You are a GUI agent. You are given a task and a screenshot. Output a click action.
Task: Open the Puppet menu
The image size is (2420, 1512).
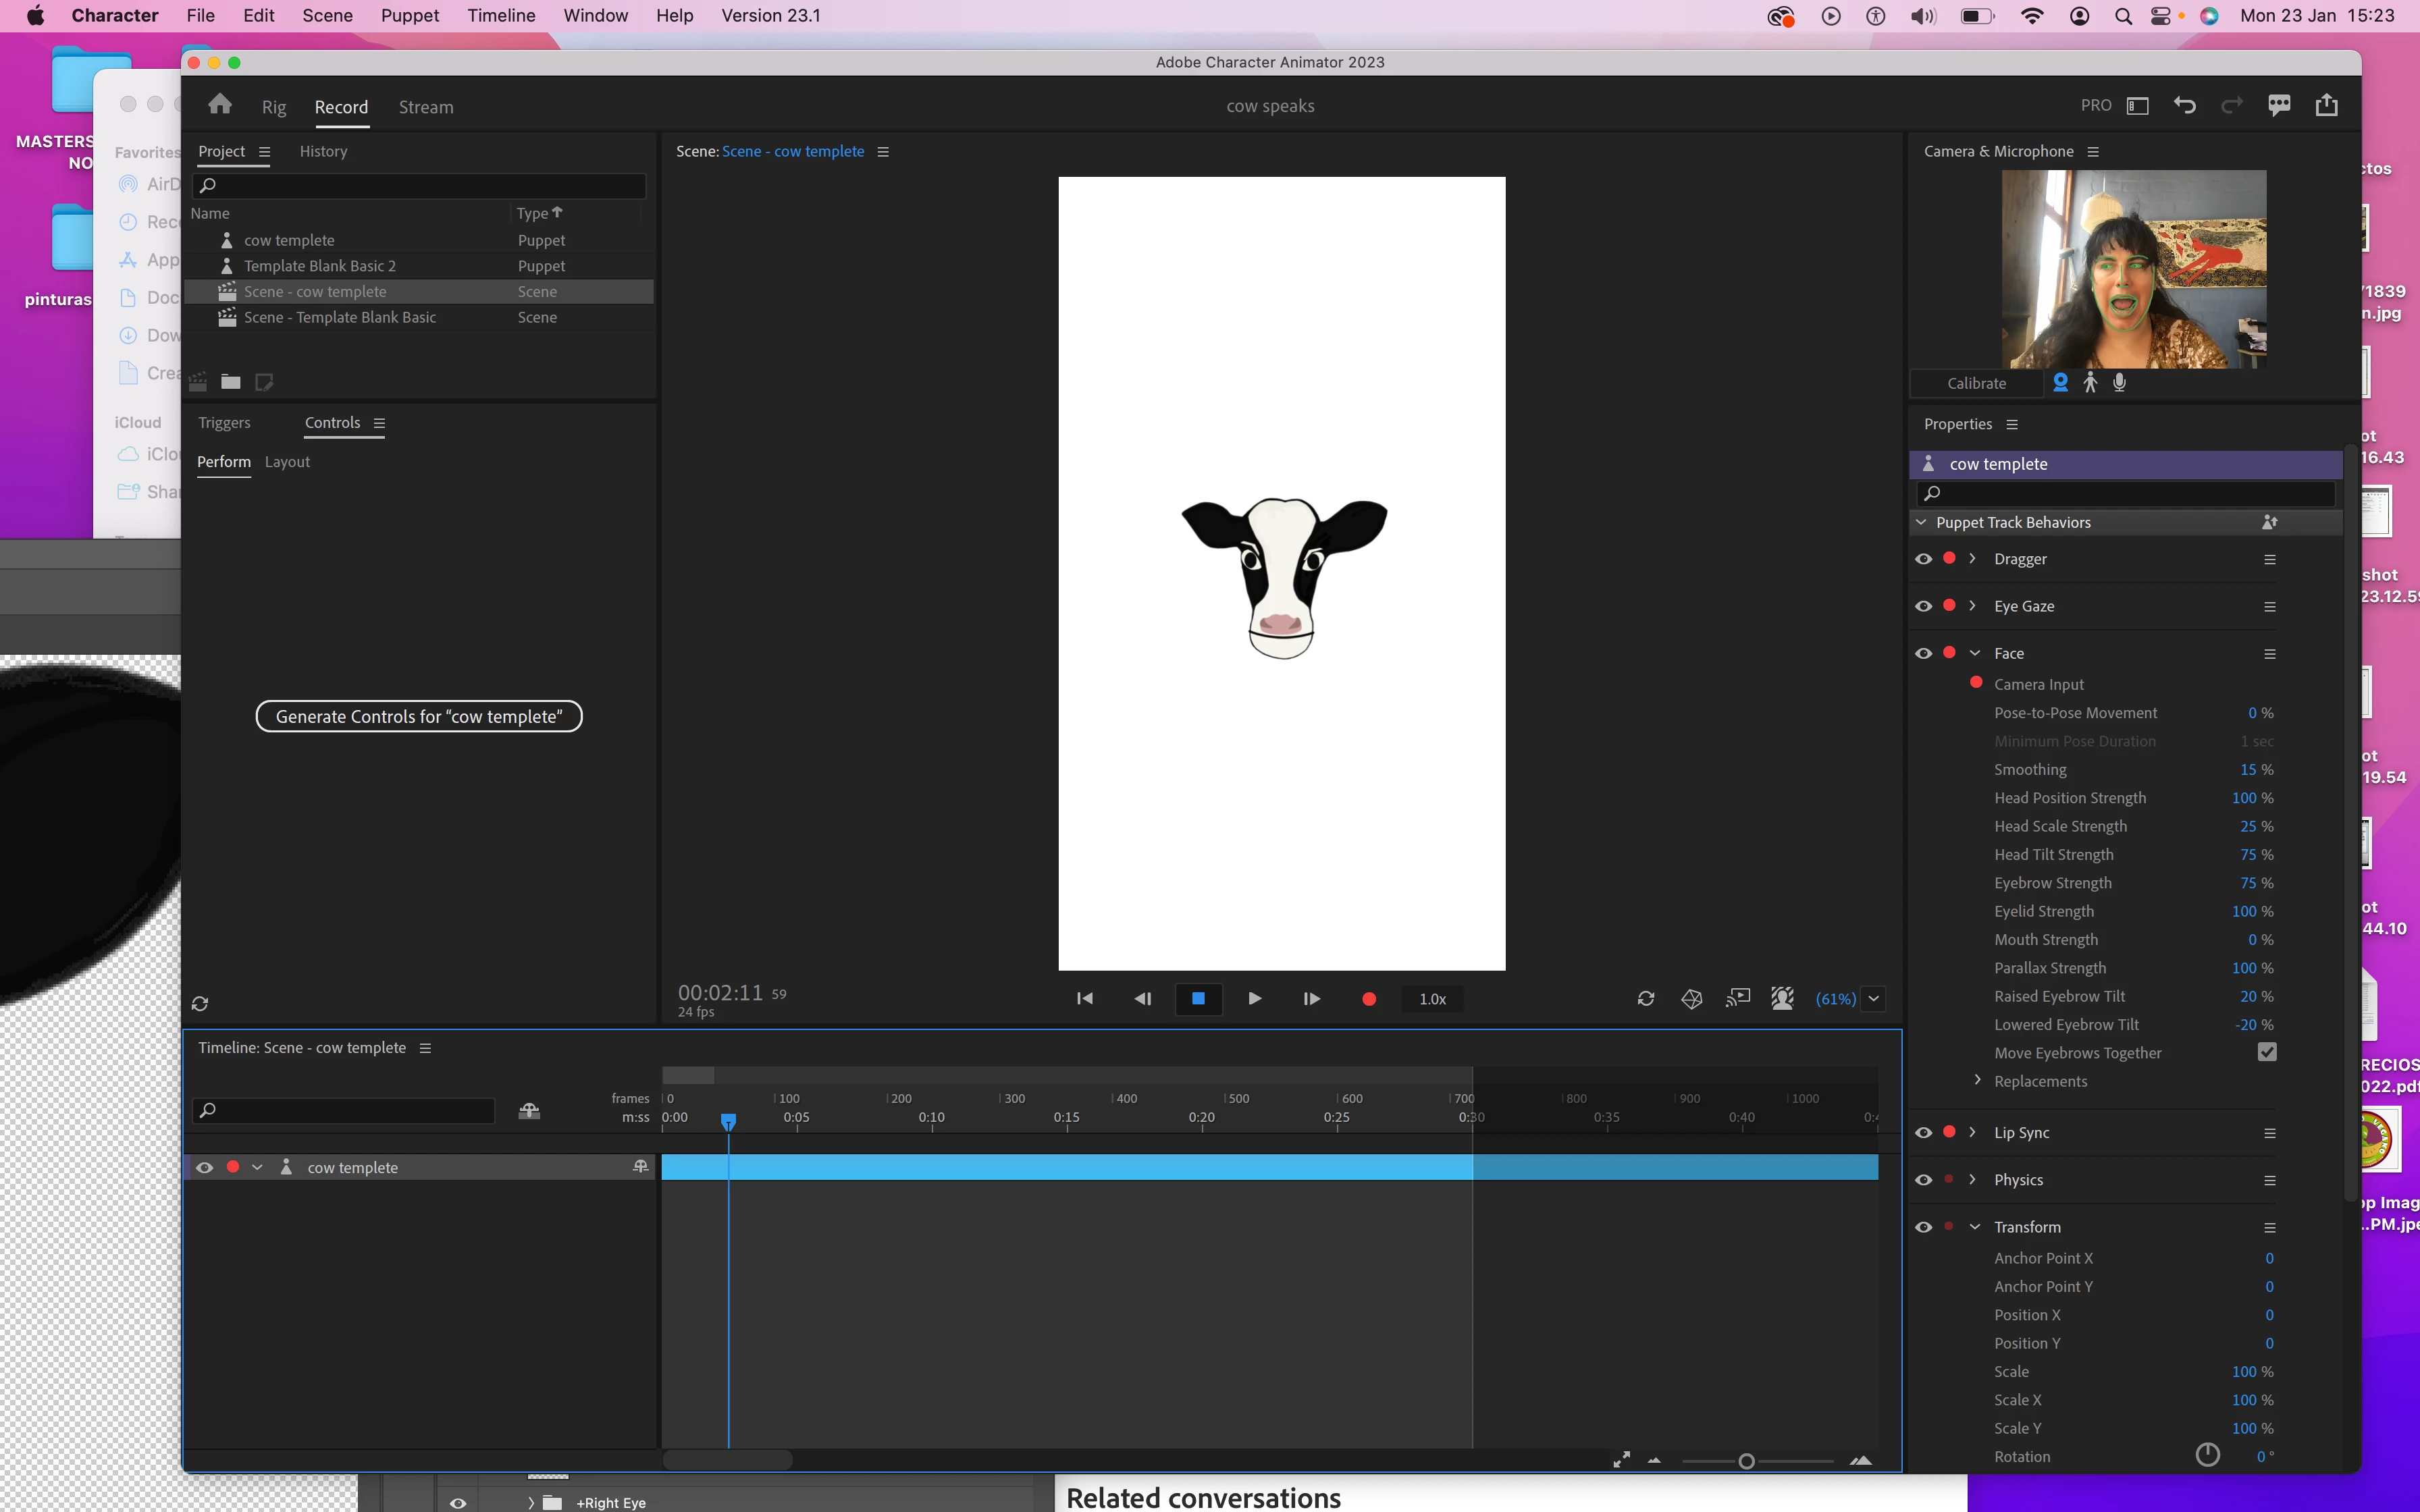point(410,15)
